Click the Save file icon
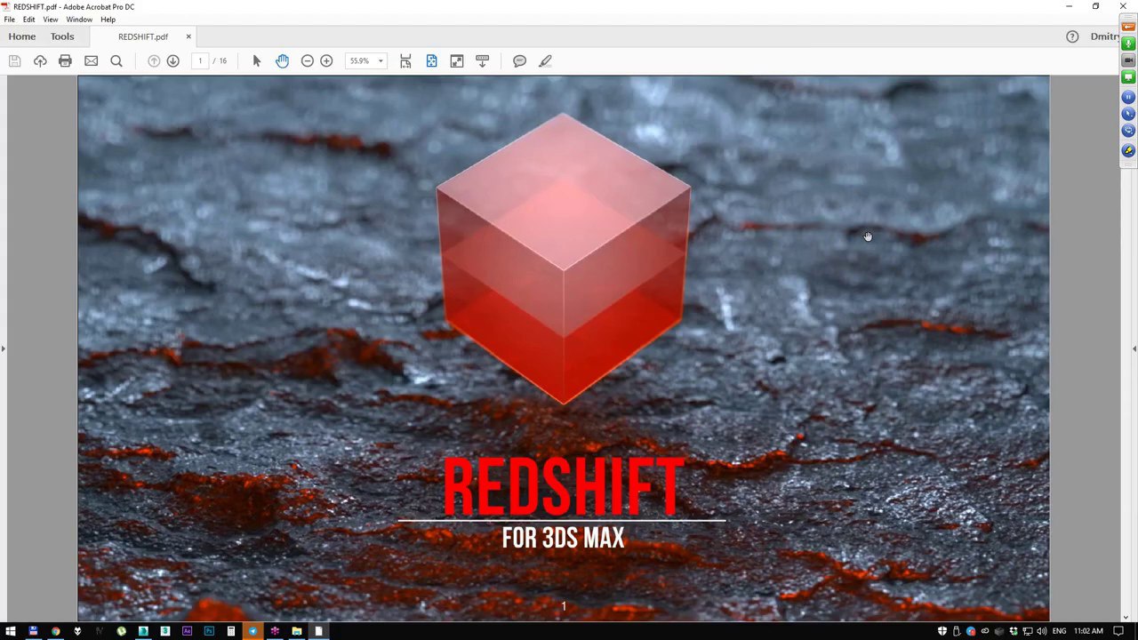Image resolution: width=1138 pixels, height=640 pixels. click(x=14, y=60)
